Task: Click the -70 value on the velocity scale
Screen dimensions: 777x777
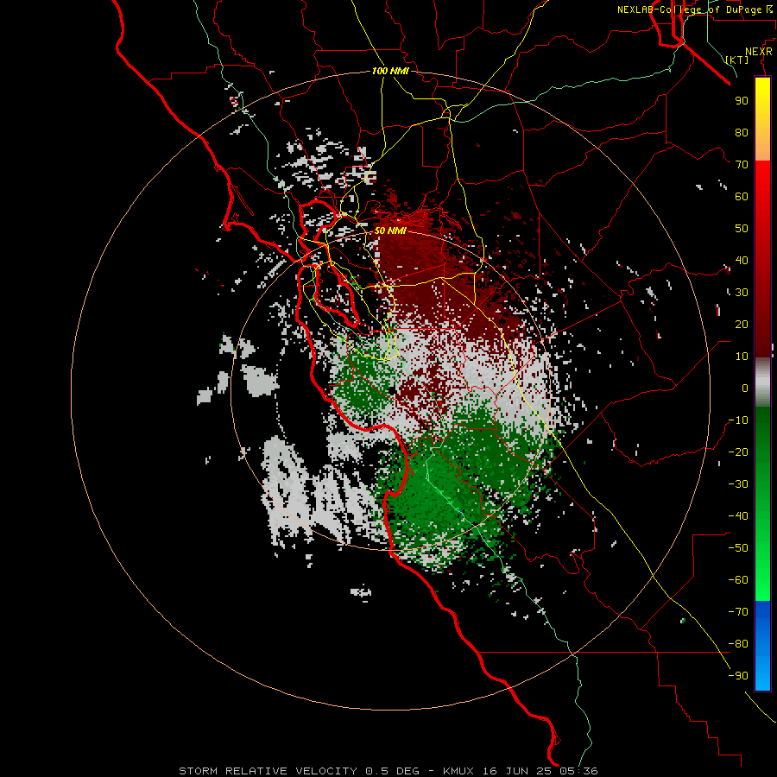Action: 738,612
